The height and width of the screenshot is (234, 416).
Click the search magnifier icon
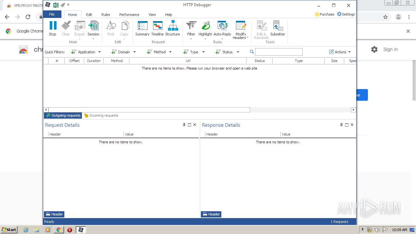pyautogui.click(x=252, y=52)
